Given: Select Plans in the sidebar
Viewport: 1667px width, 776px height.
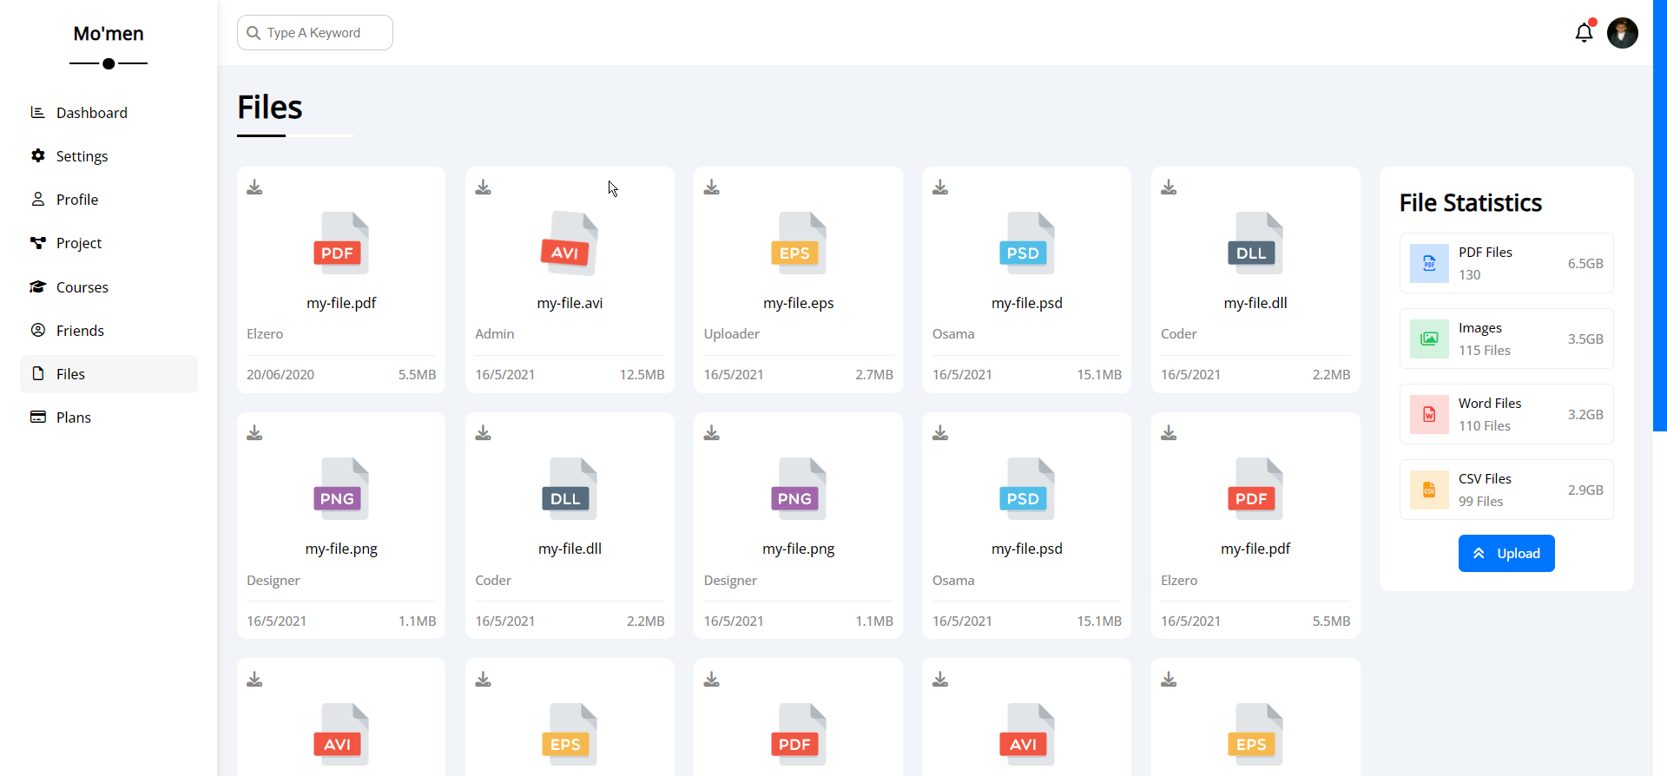Looking at the screenshot, I should [x=73, y=418].
